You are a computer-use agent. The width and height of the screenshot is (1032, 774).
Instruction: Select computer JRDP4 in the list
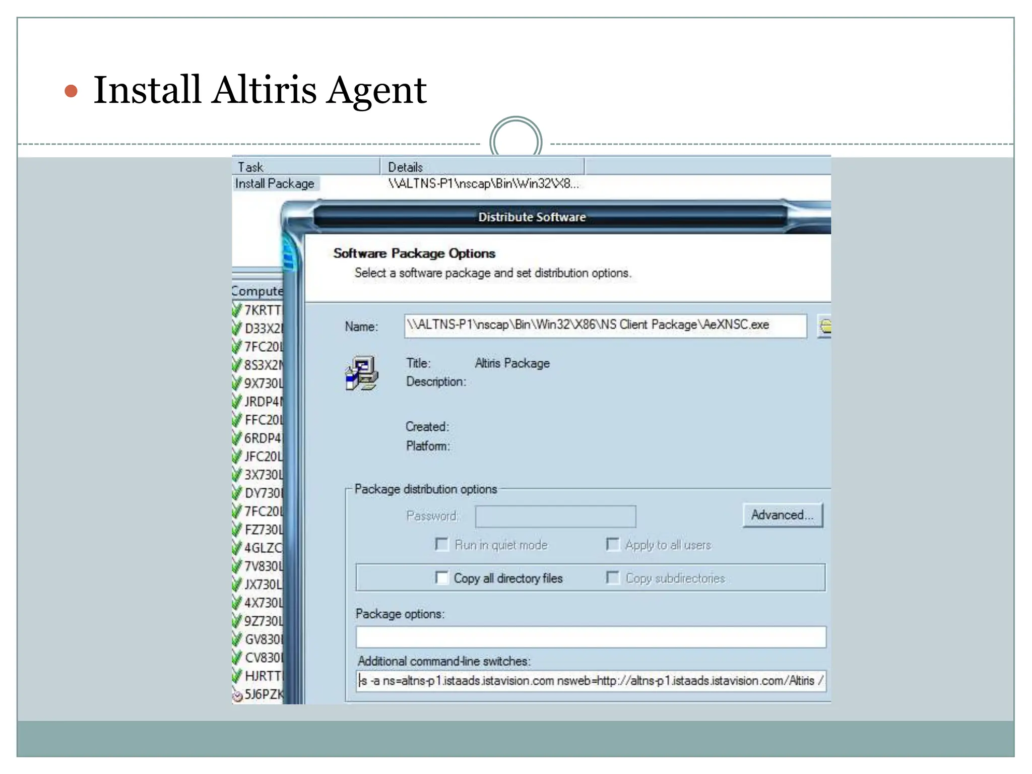(263, 402)
